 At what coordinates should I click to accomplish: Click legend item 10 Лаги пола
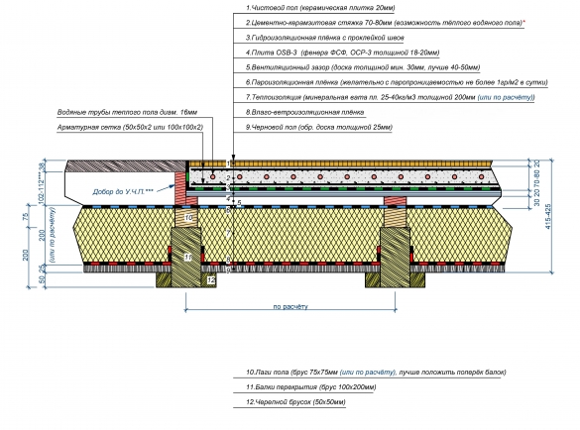376,373
